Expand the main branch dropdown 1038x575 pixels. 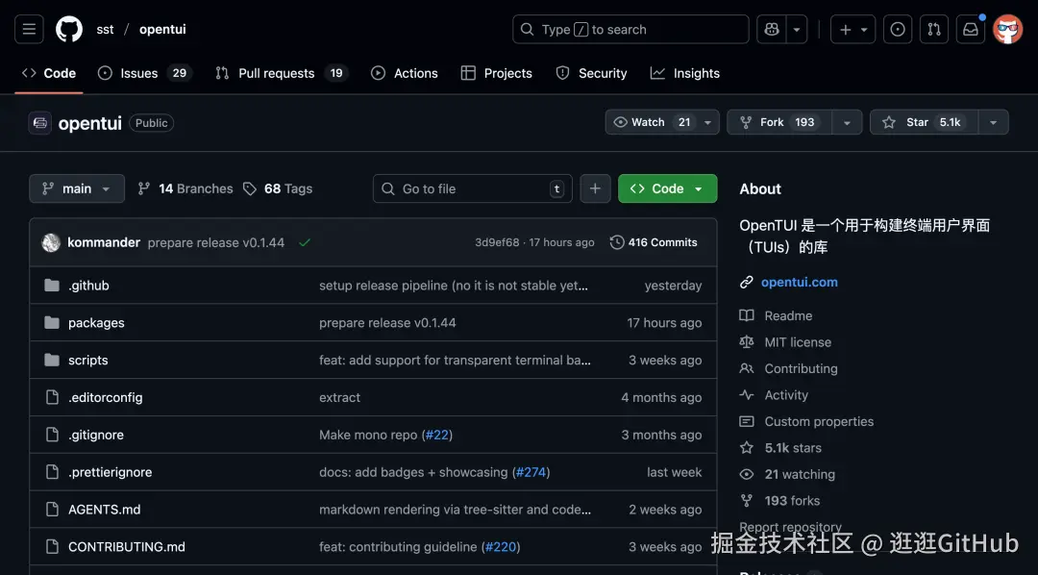click(x=77, y=188)
